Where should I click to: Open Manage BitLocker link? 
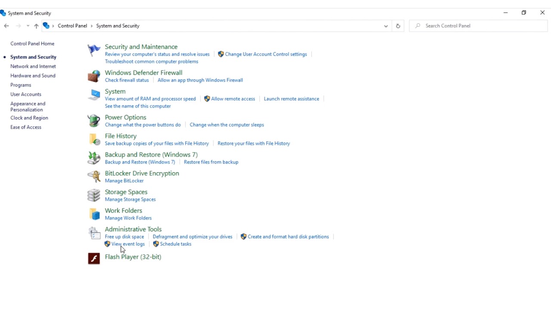124,181
